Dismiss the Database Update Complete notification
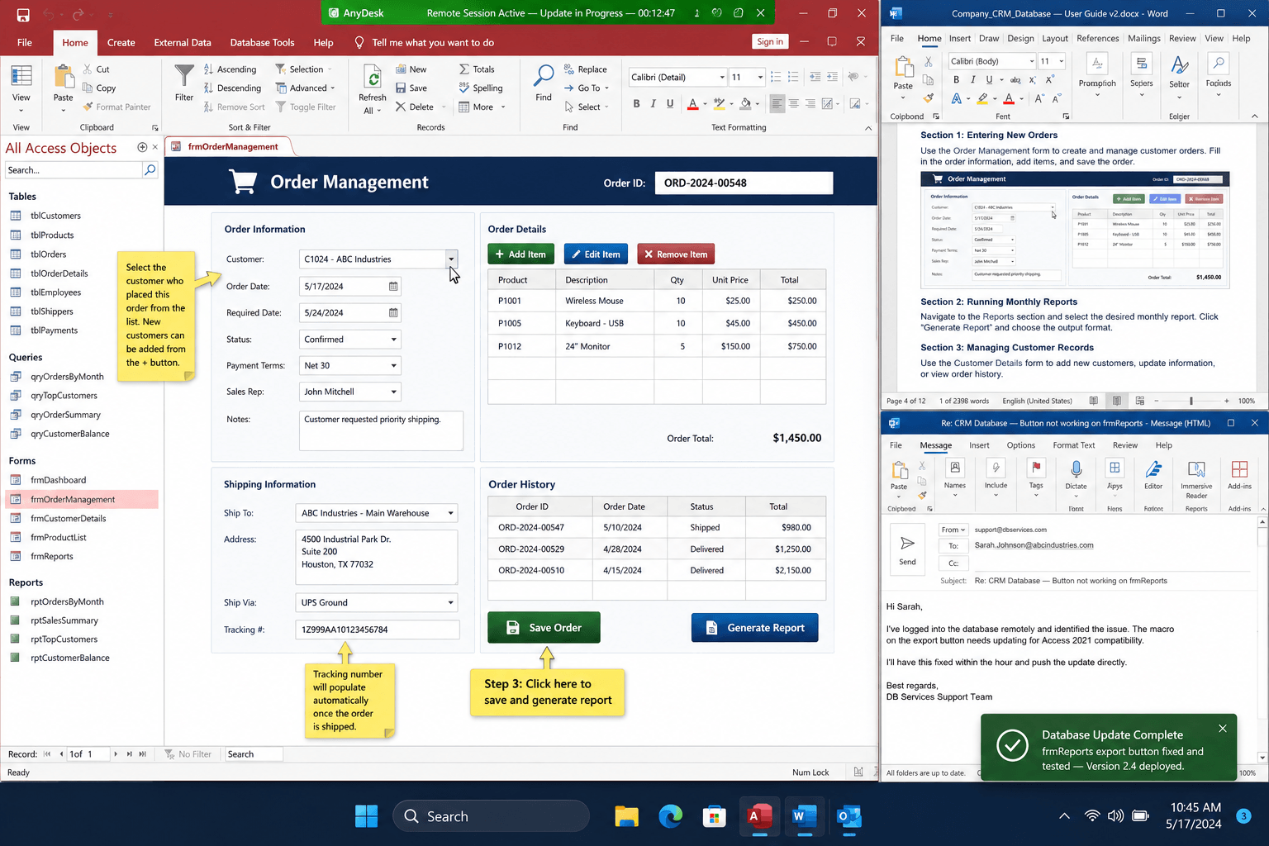The height and width of the screenshot is (846, 1269). (x=1223, y=728)
